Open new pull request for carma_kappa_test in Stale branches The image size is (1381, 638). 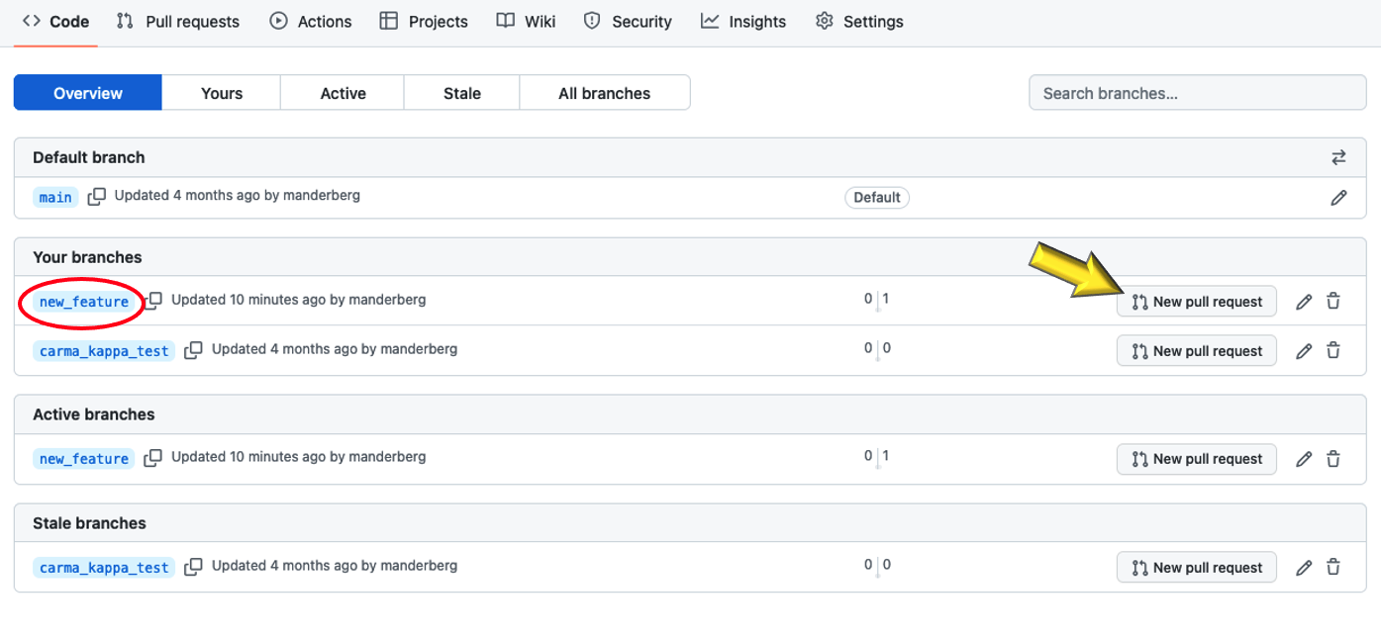(1196, 568)
